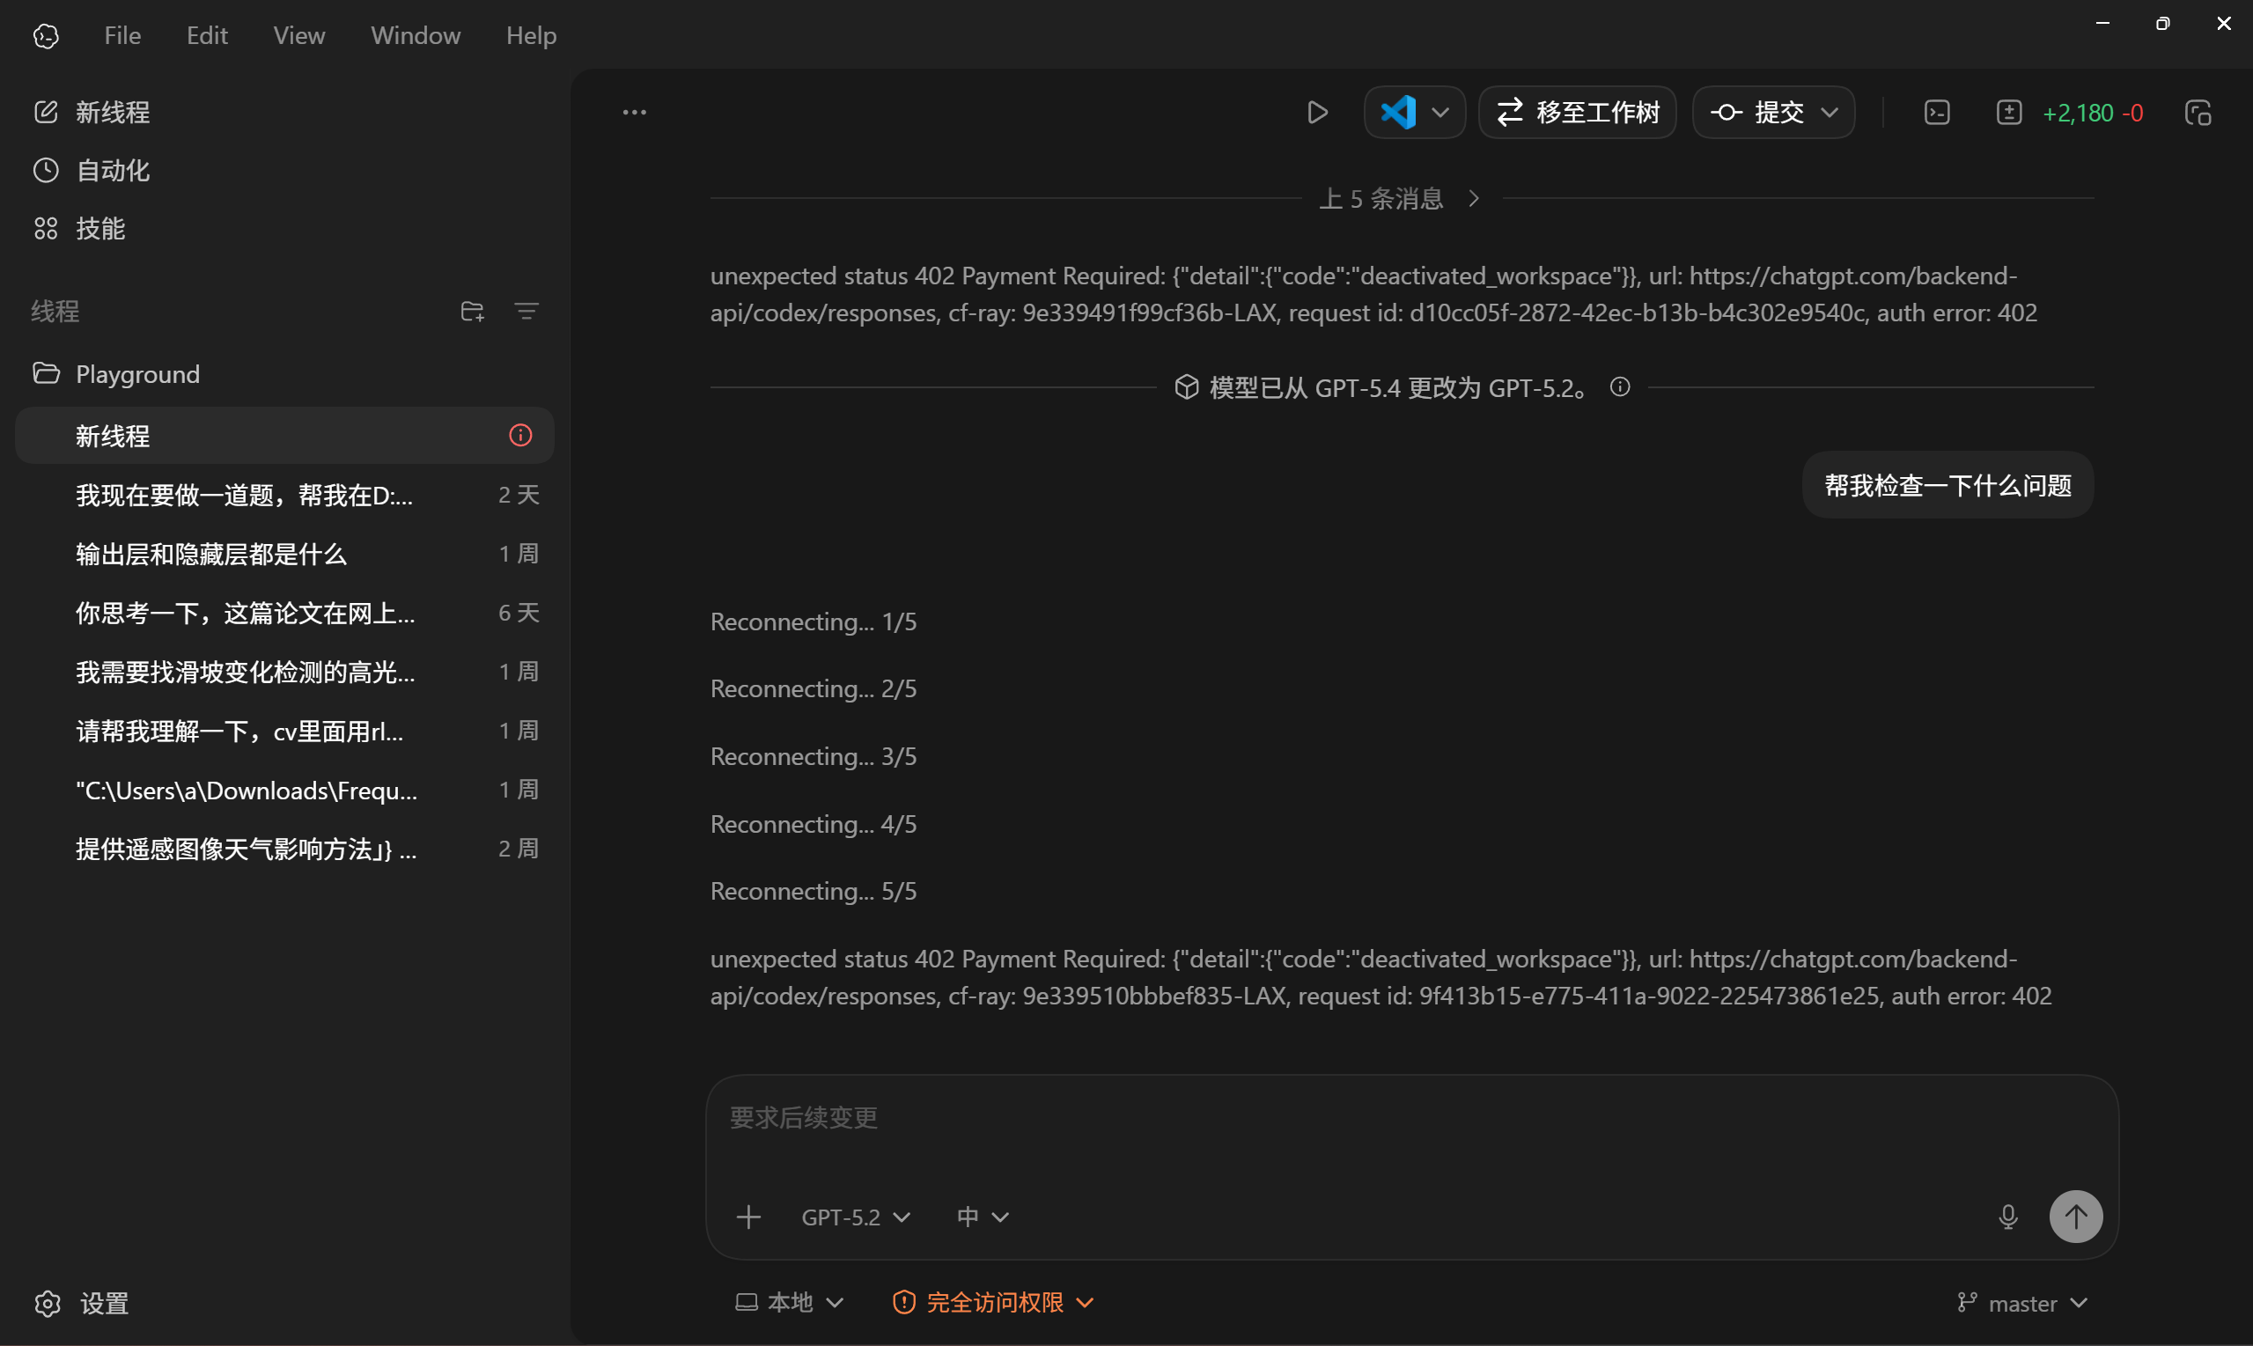Expand the 提交 dropdown chevron
The image size is (2253, 1346).
(x=1830, y=113)
